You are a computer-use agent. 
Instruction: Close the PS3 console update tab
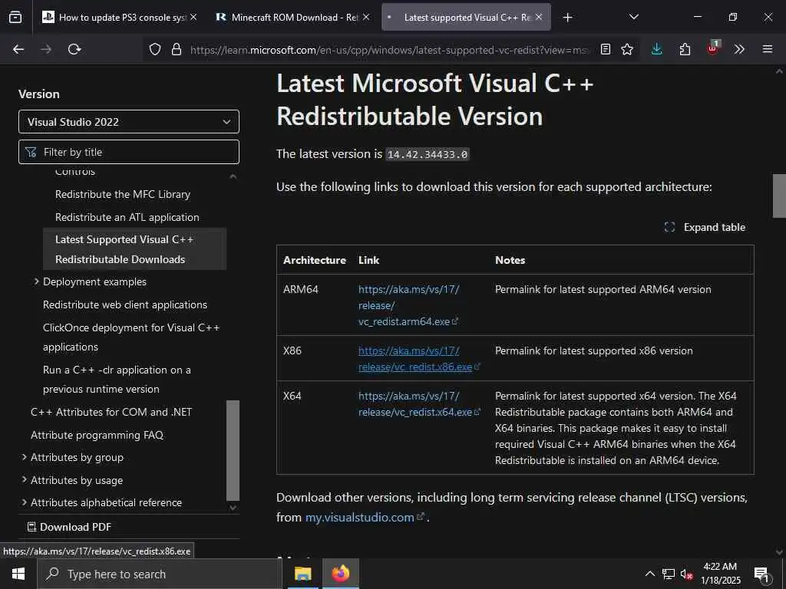tap(193, 17)
